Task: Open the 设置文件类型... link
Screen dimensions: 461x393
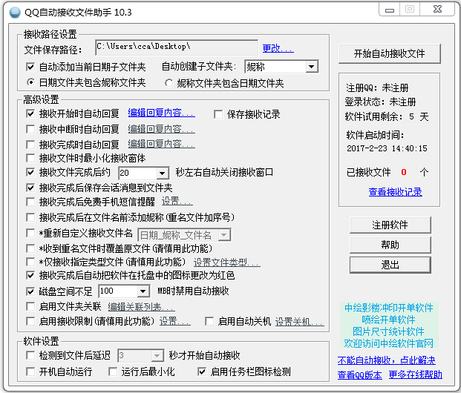Action: coord(226,262)
